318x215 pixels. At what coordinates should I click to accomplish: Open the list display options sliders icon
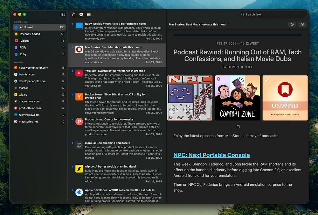coord(89,14)
